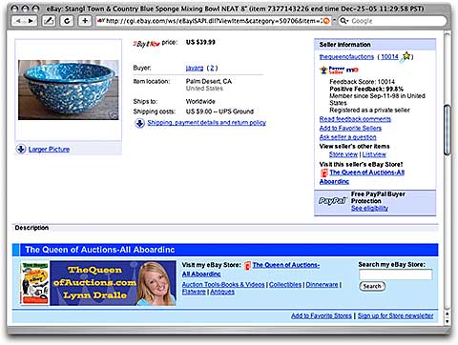Open The Queen of Auctions-All Aboardinc link in the store banner
458x345 pixels.
coord(286,265)
